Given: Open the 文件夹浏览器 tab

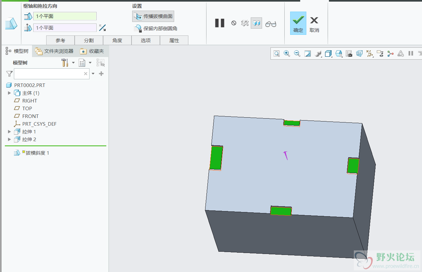Looking at the screenshot, I should point(54,51).
